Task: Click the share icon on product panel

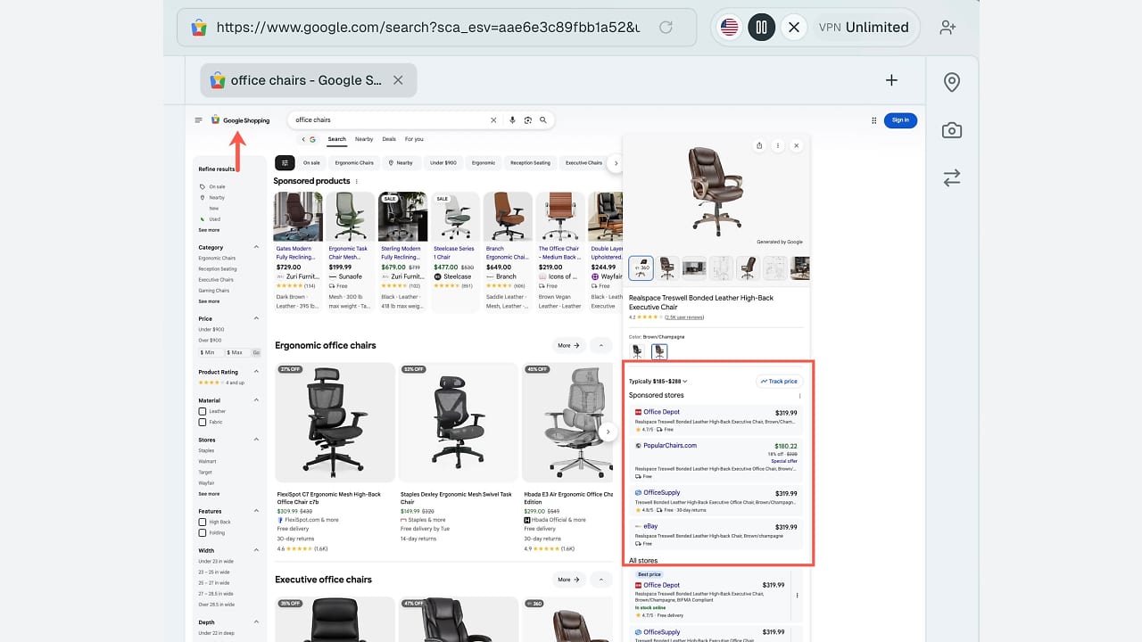Action: [x=759, y=145]
